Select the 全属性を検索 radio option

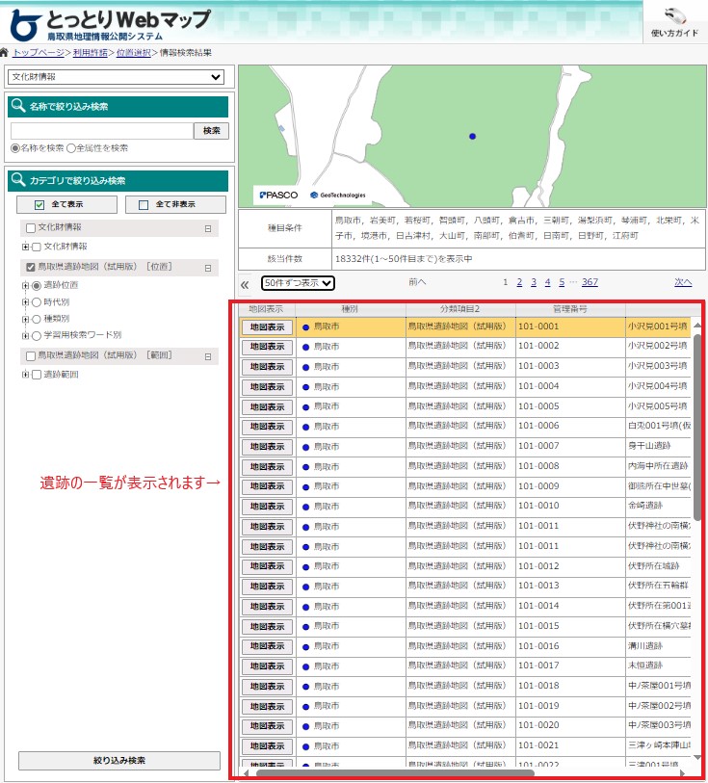point(71,148)
